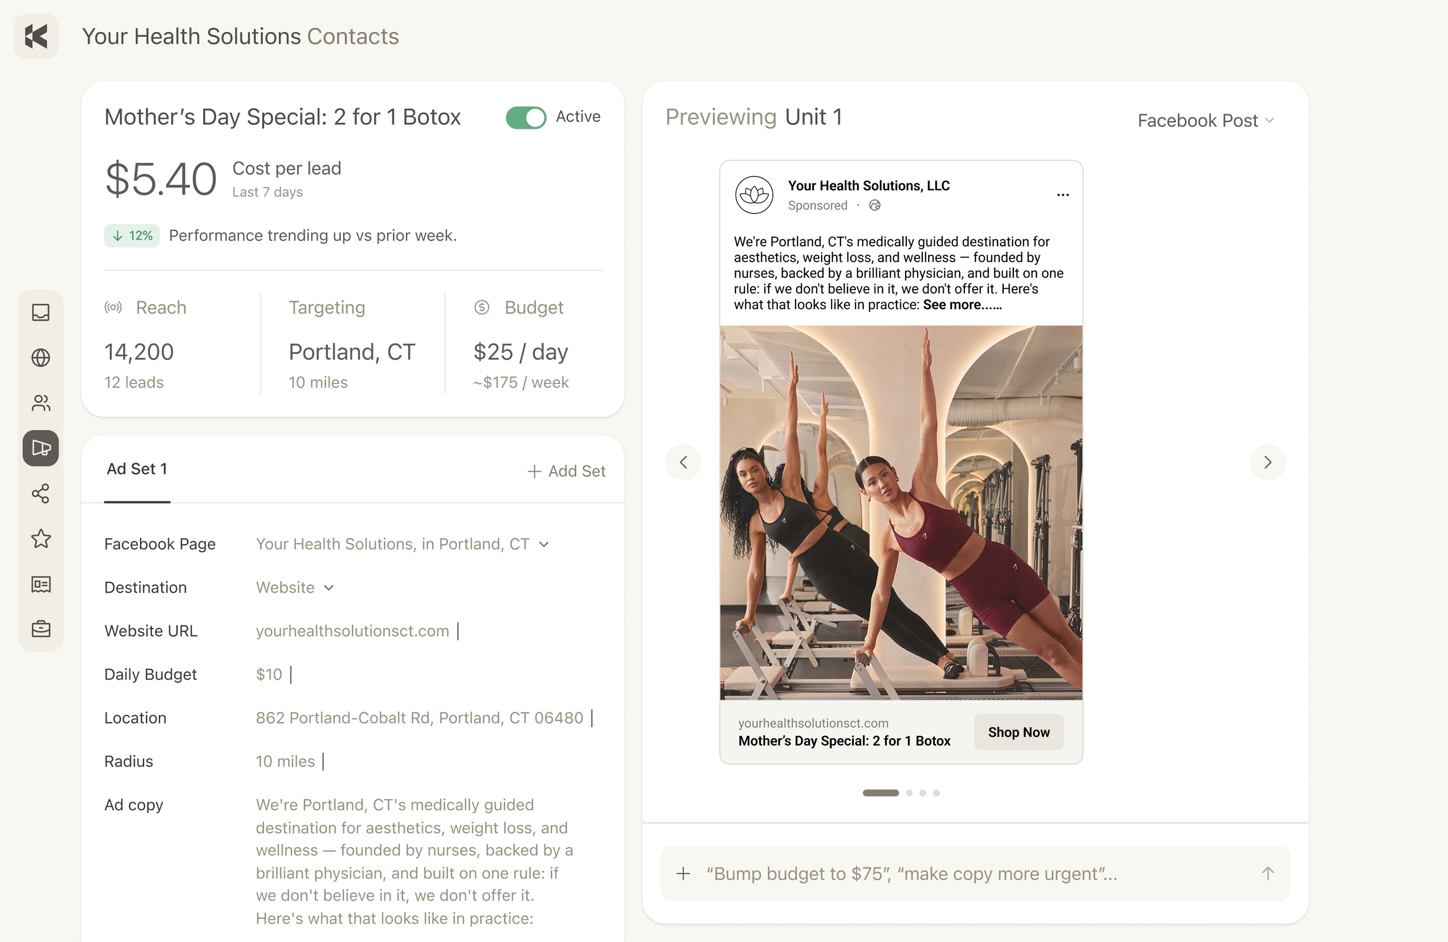This screenshot has height=942, width=1448.
Task: Open the Facebook Post preview type dropdown
Action: 1206,121
